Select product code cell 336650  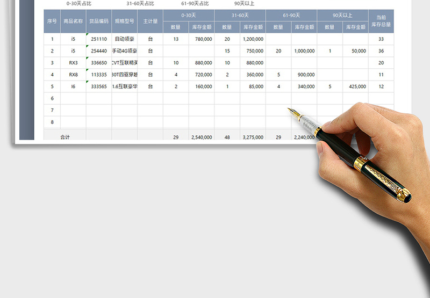(99, 63)
